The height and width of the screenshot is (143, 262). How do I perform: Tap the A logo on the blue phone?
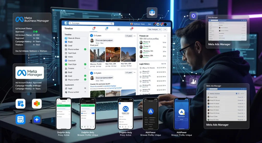(x=181, y=112)
